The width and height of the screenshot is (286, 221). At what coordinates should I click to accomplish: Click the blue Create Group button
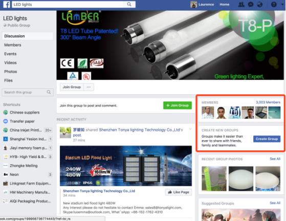point(267,139)
